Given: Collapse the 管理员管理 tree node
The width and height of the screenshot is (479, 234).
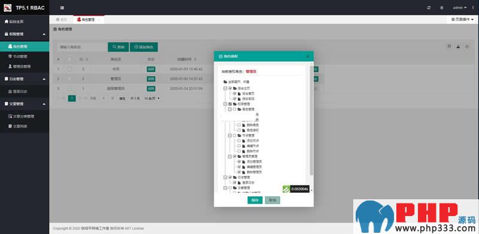Looking at the screenshot, I should [230, 156].
